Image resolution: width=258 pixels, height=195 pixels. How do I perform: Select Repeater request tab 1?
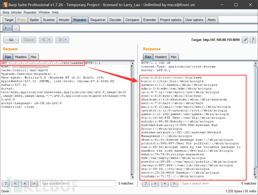point(6,28)
